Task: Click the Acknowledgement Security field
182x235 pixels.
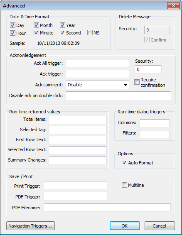Action: click(148, 69)
